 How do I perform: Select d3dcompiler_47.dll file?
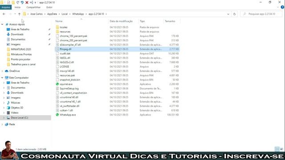70,44
